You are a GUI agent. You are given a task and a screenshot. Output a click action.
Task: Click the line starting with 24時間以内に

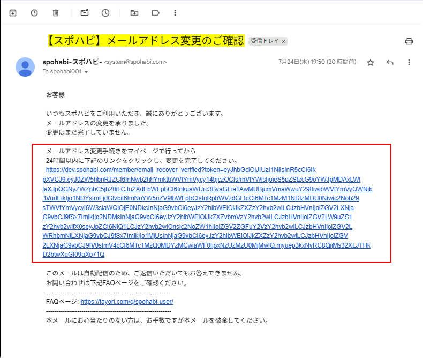(x=142, y=161)
